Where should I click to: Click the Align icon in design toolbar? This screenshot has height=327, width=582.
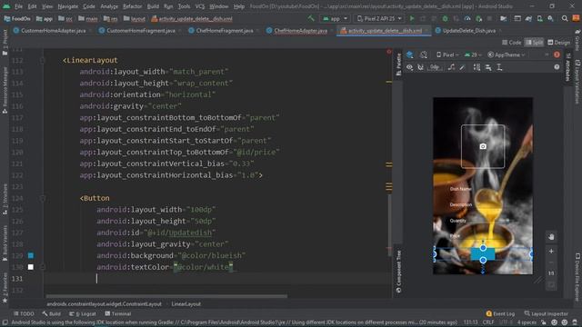(x=488, y=67)
